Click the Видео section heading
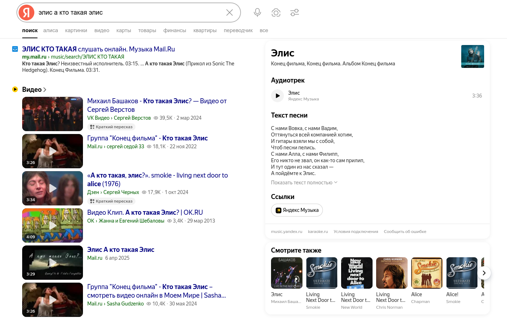 (32, 90)
